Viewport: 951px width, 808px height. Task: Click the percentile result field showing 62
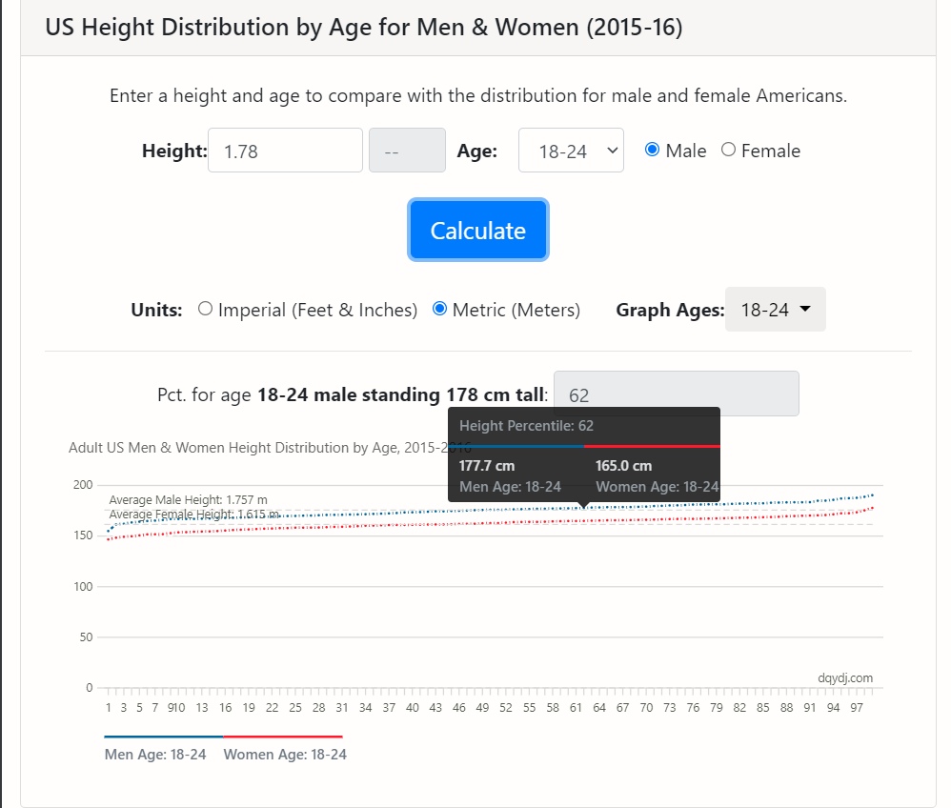[677, 394]
